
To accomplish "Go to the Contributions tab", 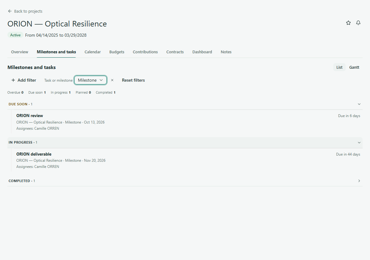I will coord(145,52).
